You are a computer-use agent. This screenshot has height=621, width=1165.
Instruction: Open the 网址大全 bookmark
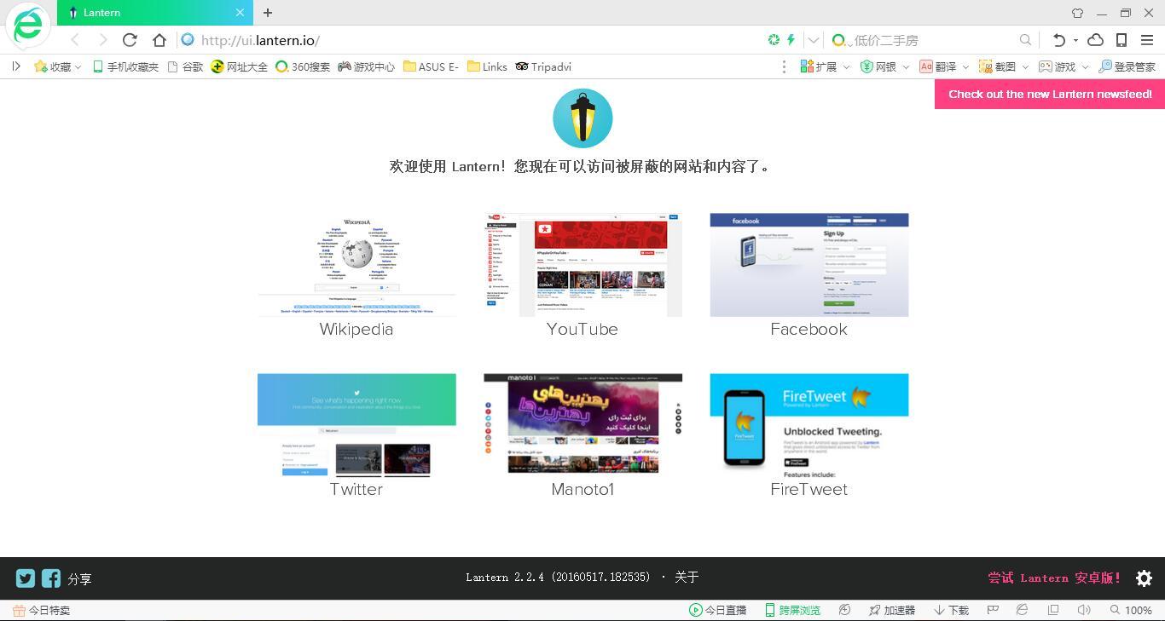(x=239, y=66)
